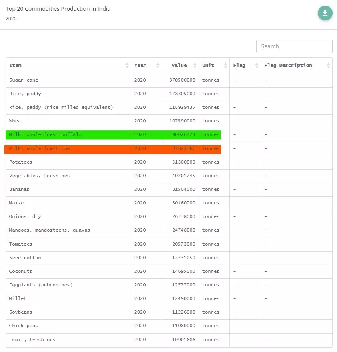Click value 17731050 for Seed cotton

[184, 258]
